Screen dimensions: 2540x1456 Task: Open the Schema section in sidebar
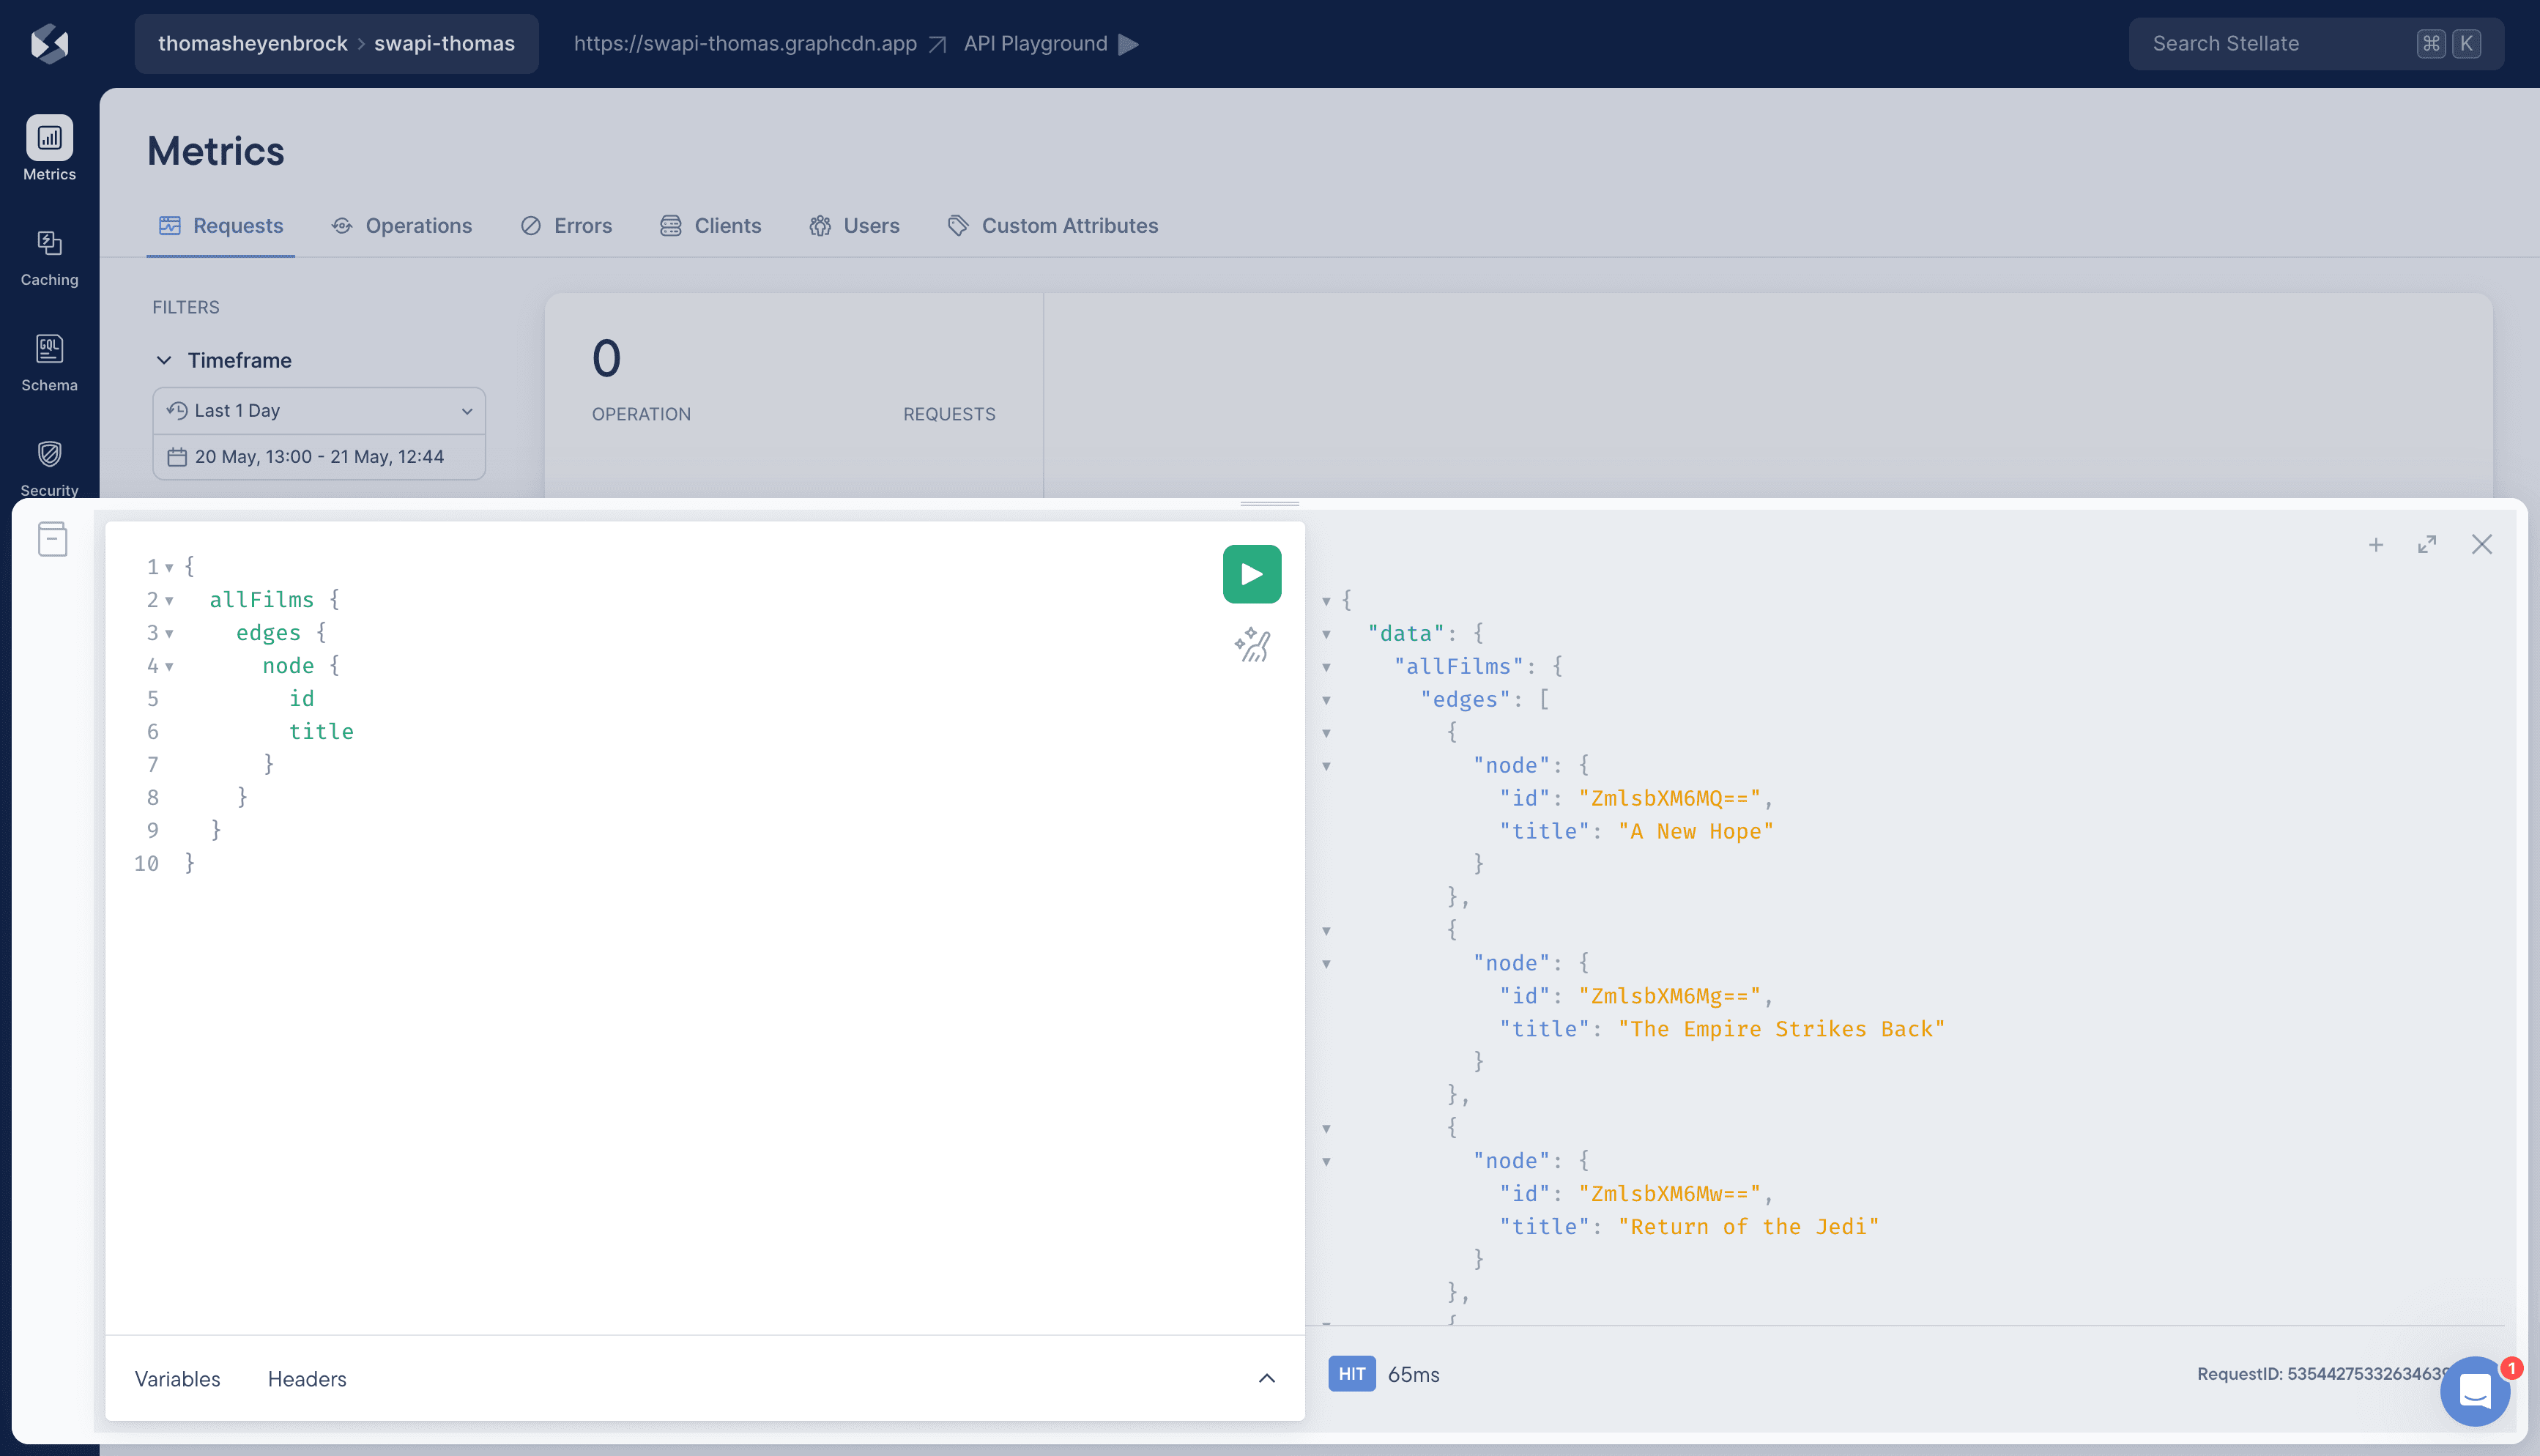[49, 363]
